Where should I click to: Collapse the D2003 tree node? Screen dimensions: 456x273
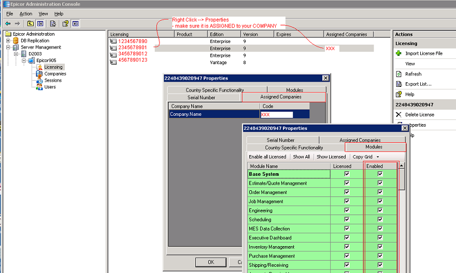[16, 54]
